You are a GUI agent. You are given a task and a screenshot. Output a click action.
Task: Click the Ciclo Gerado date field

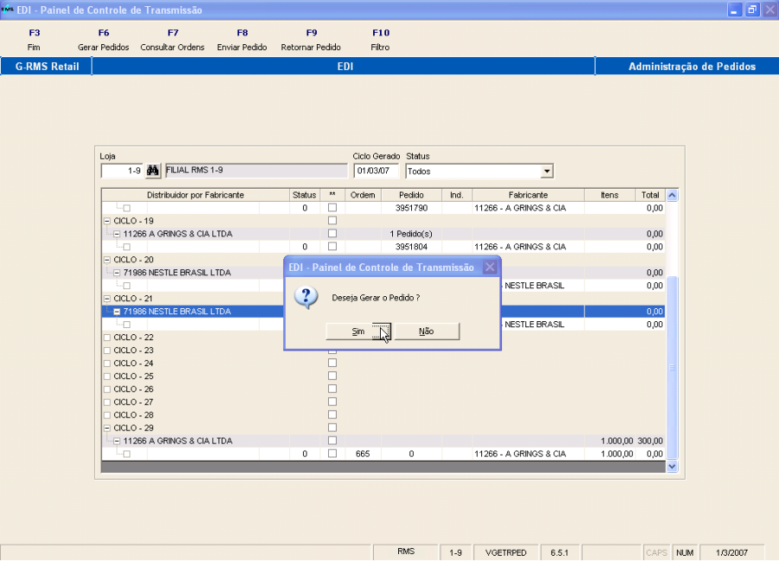click(377, 171)
